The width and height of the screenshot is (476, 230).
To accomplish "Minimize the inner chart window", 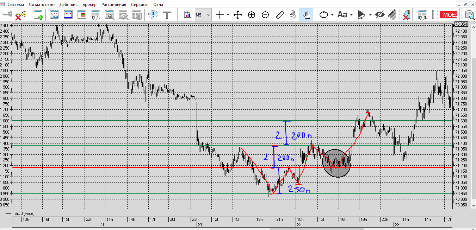I will coord(459,5).
